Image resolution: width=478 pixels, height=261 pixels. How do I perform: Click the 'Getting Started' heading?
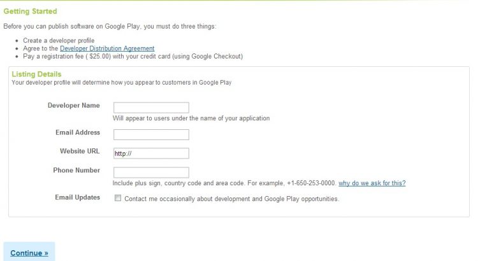(30, 11)
